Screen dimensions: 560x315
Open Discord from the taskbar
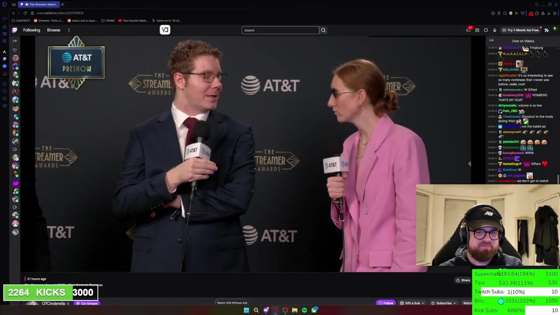266,310
